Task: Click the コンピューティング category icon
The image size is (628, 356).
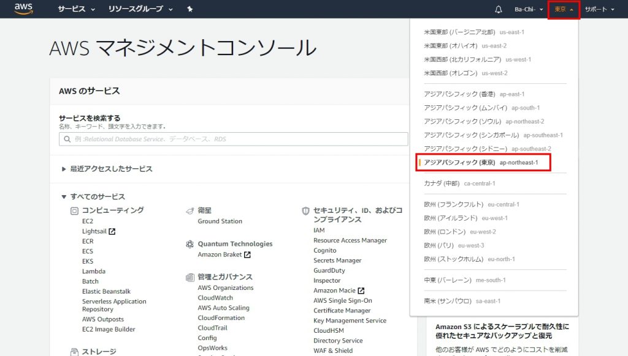Action: coord(74,210)
